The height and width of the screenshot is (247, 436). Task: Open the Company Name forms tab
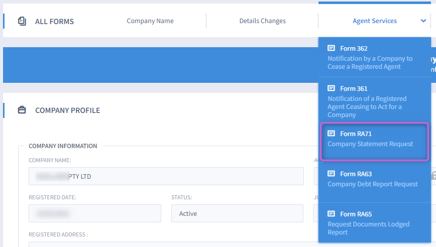tap(150, 21)
